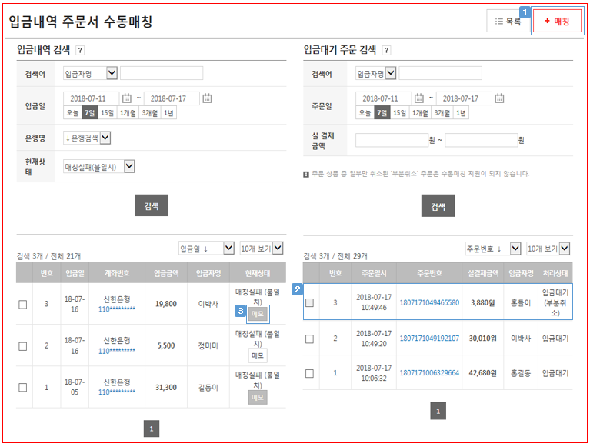Select 오늘 period for 주문일
This screenshot has height=447, width=590.
coord(365,113)
